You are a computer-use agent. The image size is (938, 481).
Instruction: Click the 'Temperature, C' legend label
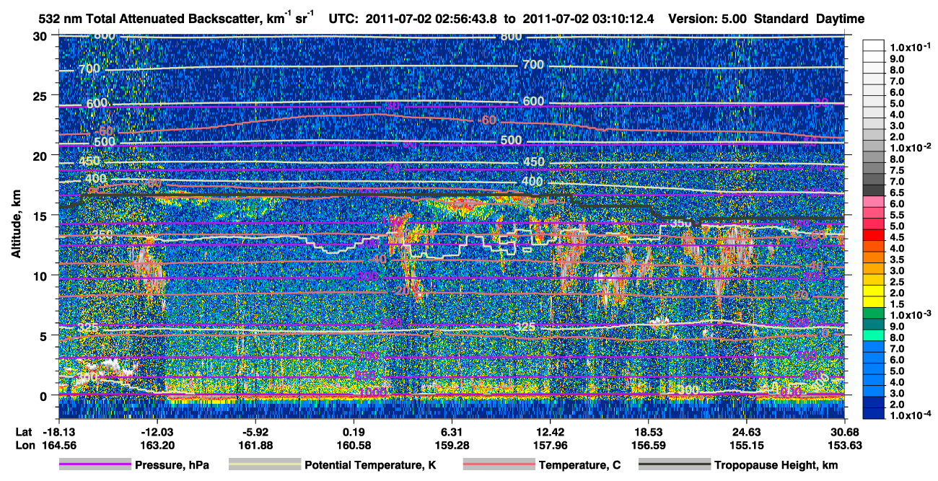579,465
